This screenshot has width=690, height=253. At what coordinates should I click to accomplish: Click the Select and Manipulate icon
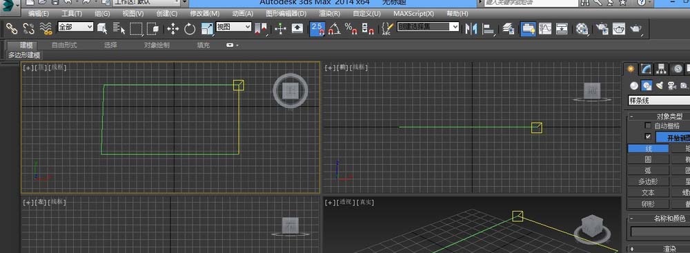[x=280, y=29]
